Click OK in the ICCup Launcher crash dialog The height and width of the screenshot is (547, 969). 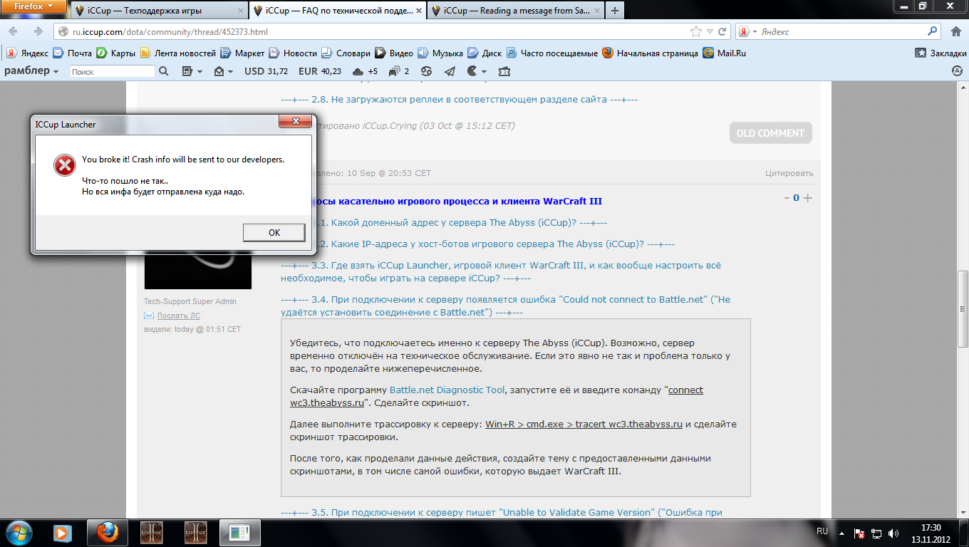[x=274, y=232]
